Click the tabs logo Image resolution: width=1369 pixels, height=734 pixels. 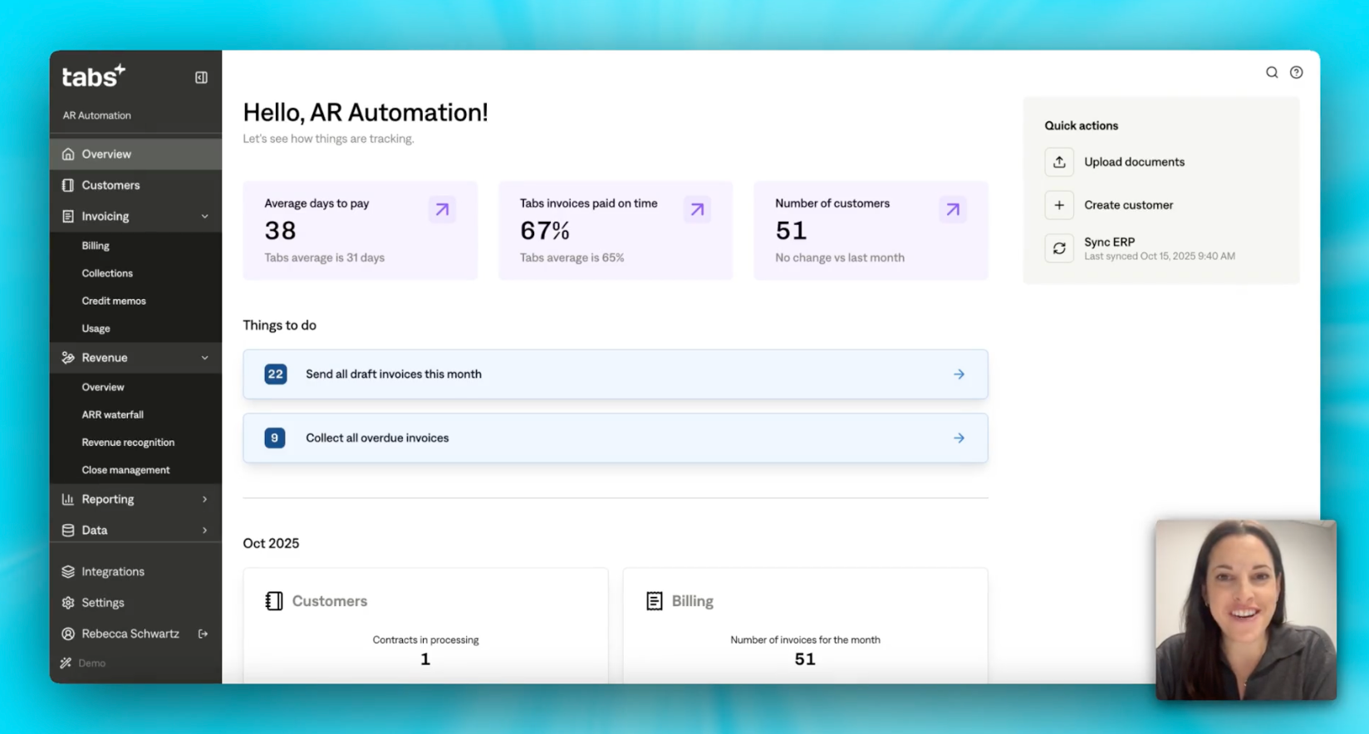[93, 76]
